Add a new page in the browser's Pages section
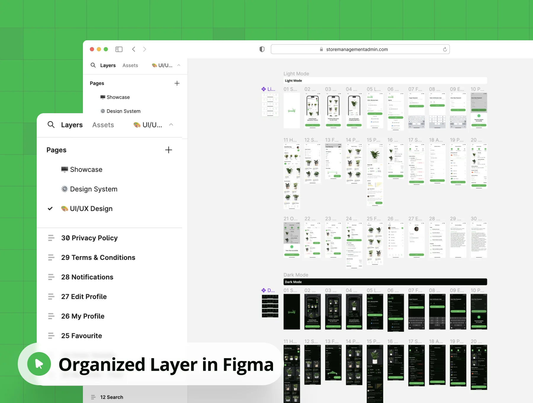The width and height of the screenshot is (533, 403). [177, 83]
